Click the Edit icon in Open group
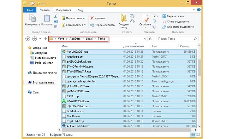 click(154, 22)
